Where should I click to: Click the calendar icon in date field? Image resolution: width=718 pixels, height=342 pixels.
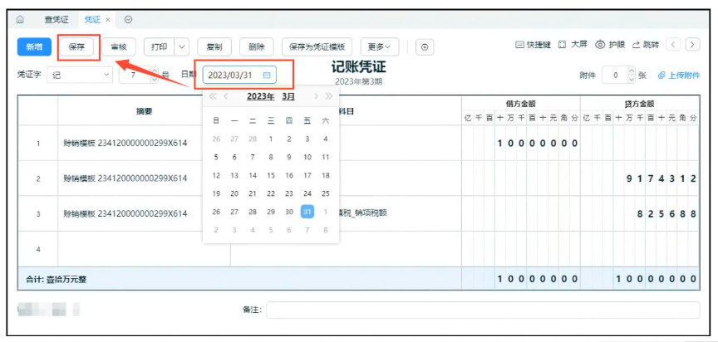pos(267,75)
